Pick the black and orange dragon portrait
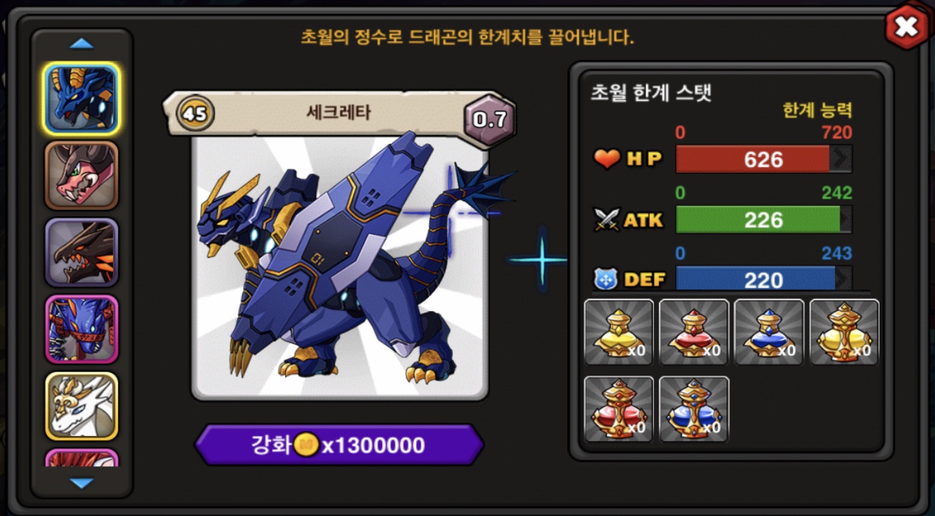 tap(81, 253)
